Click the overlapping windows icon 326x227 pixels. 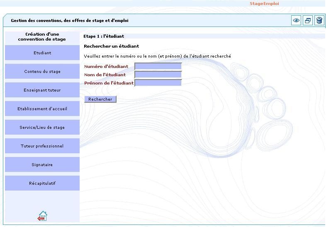click(308, 21)
